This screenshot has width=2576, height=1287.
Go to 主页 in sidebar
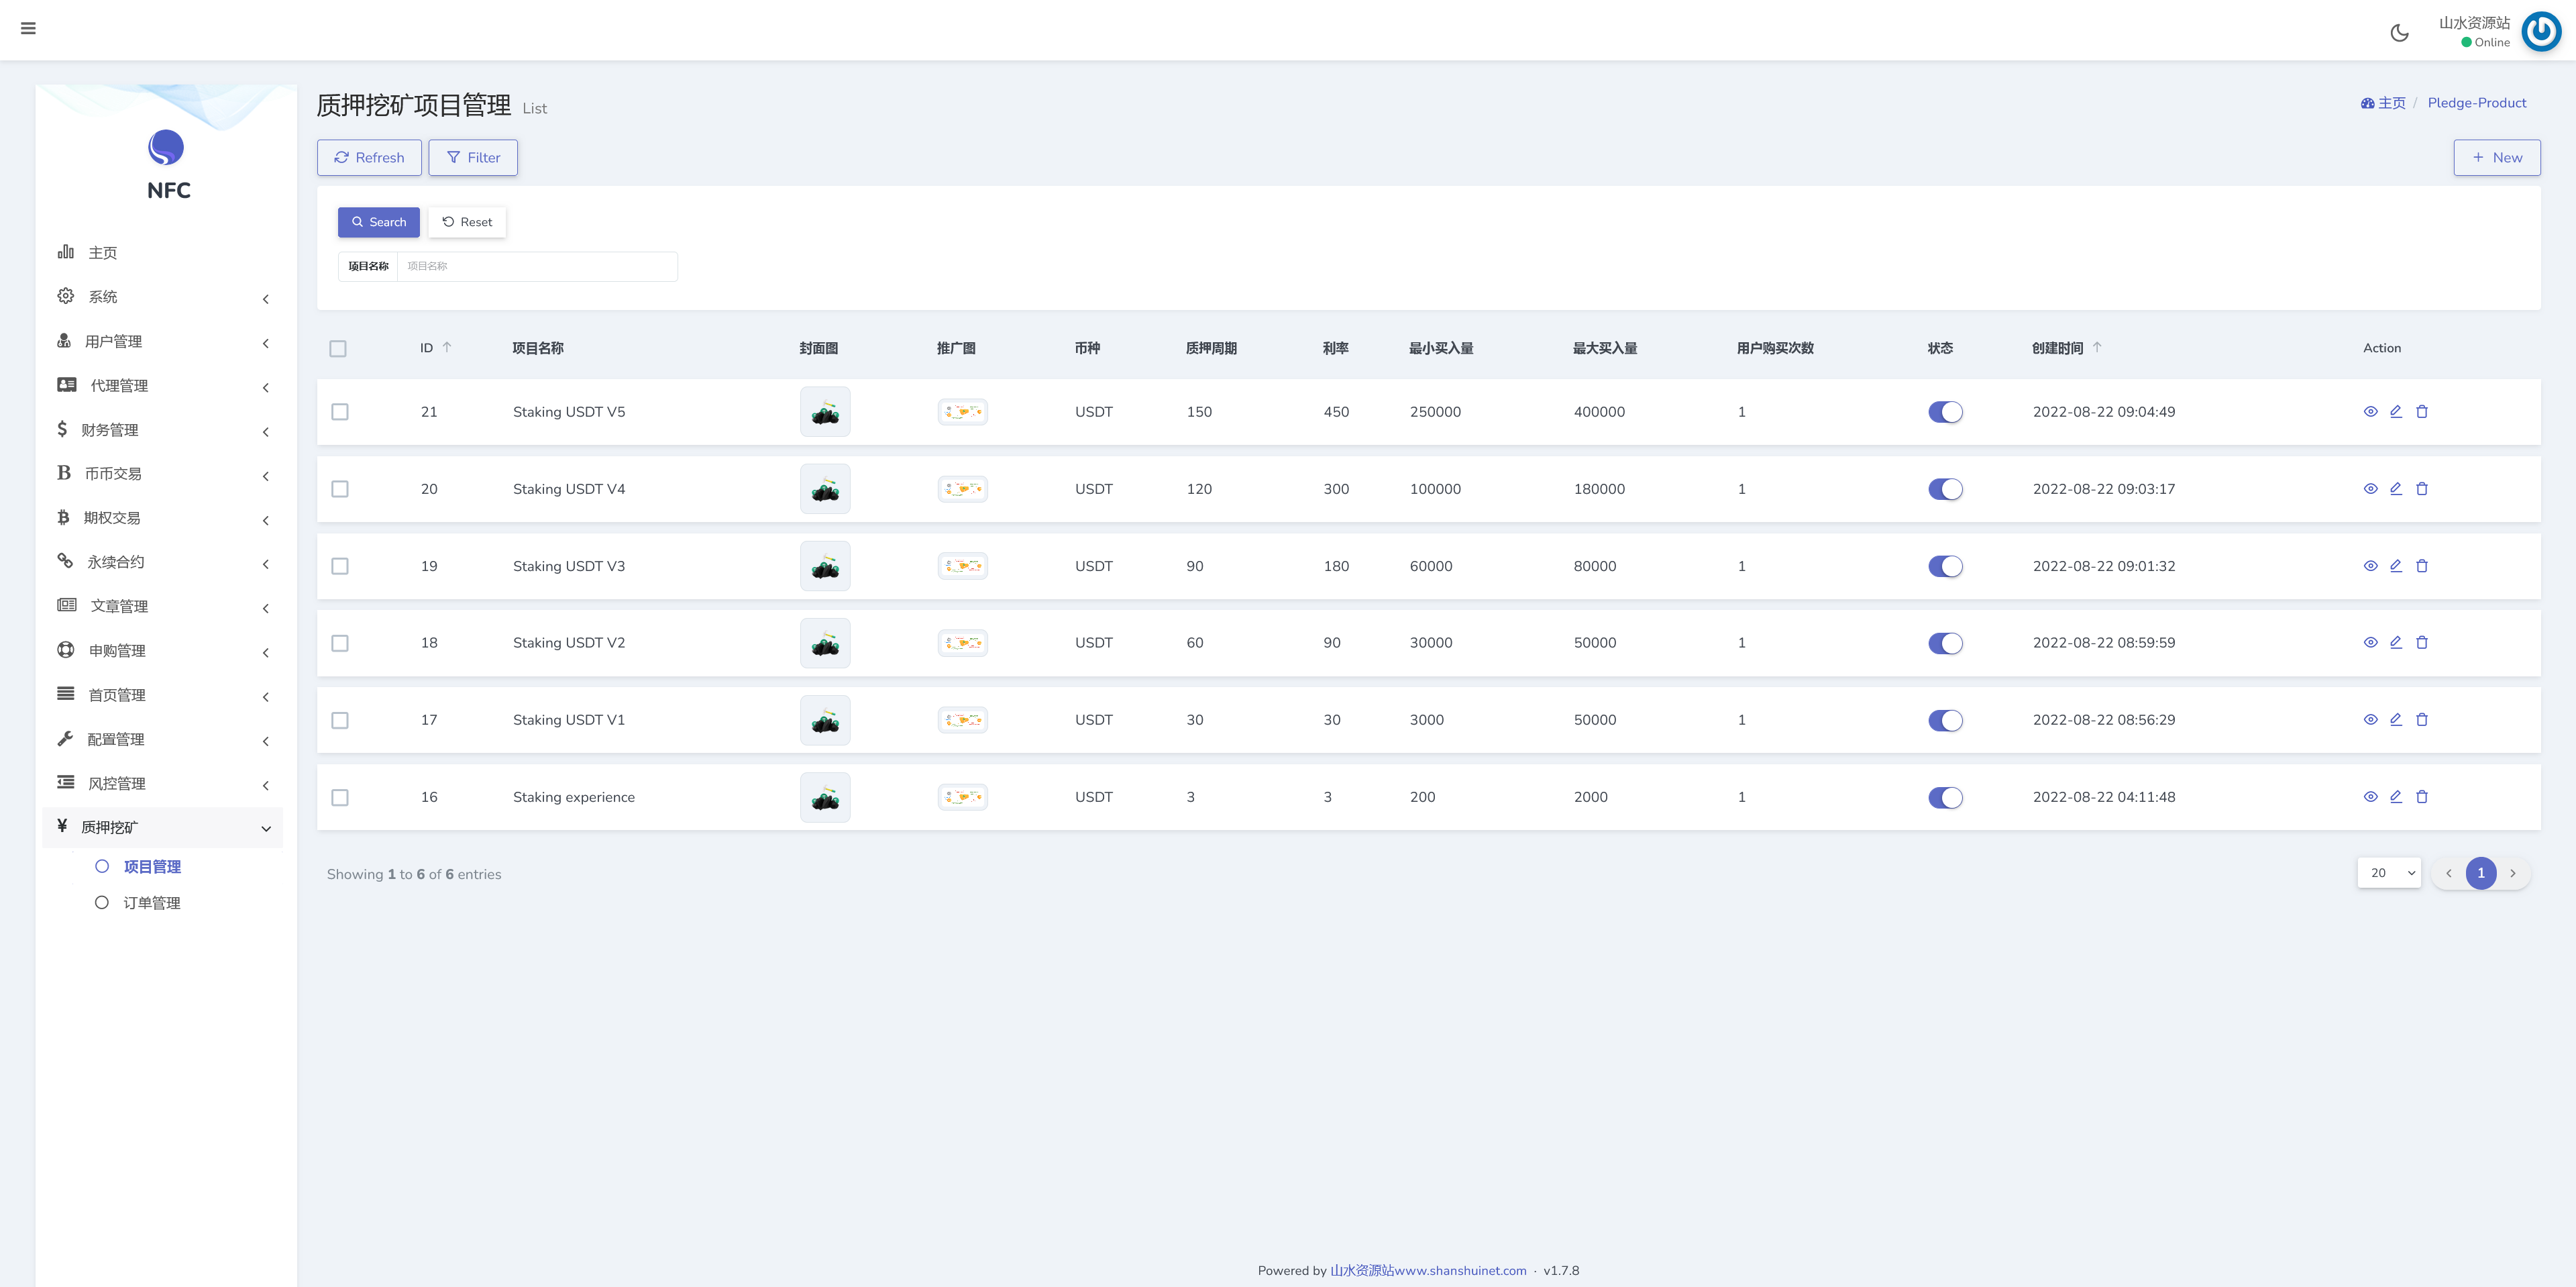[102, 253]
